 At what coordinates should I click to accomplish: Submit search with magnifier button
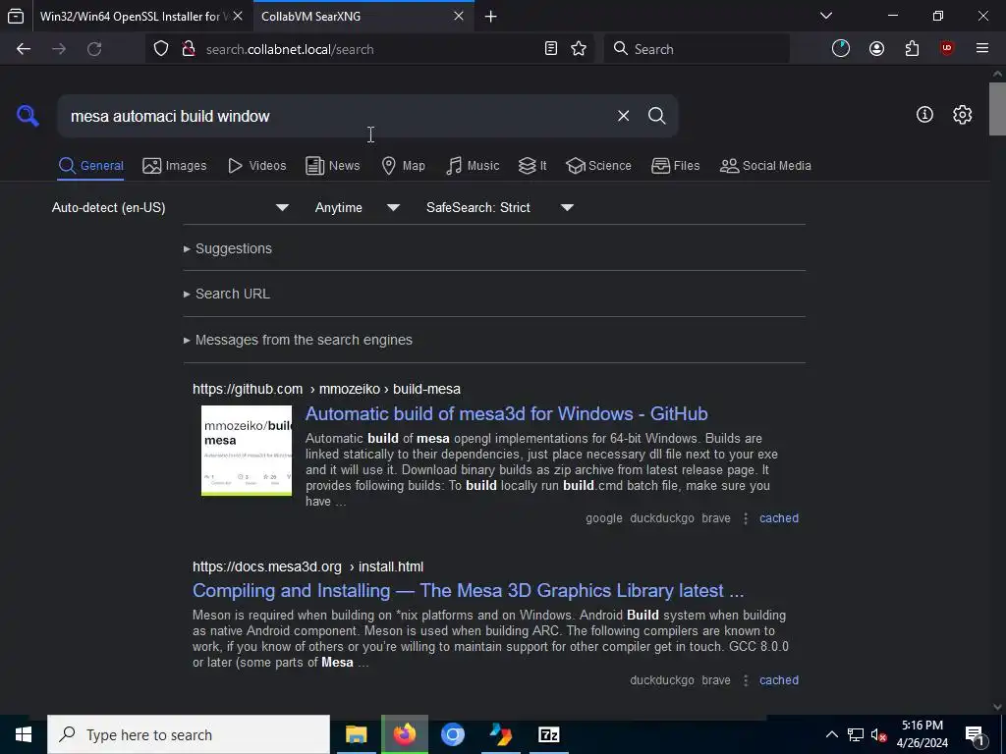point(656,116)
